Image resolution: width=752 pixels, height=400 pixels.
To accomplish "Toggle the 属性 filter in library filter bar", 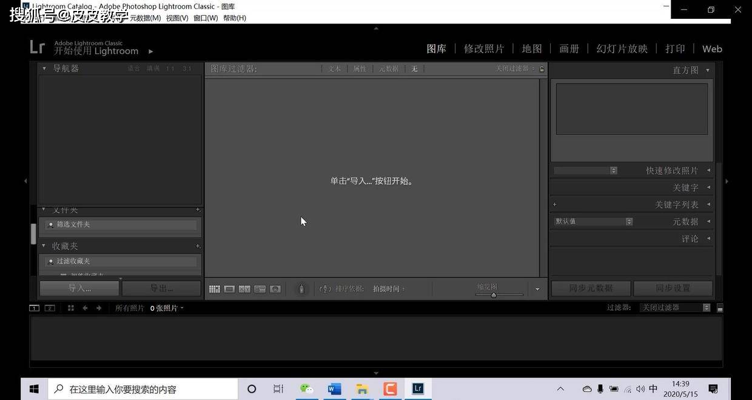I will (360, 69).
